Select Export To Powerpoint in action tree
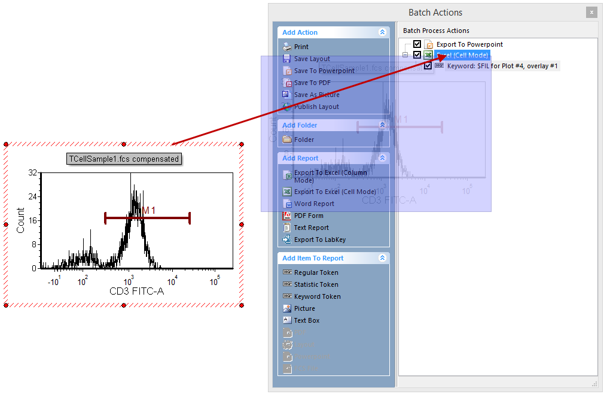This screenshot has height=397, width=607. pos(469,44)
